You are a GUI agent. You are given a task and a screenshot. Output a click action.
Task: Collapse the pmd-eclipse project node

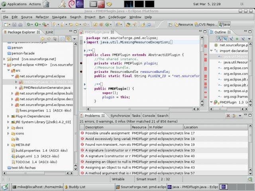point(4,64)
